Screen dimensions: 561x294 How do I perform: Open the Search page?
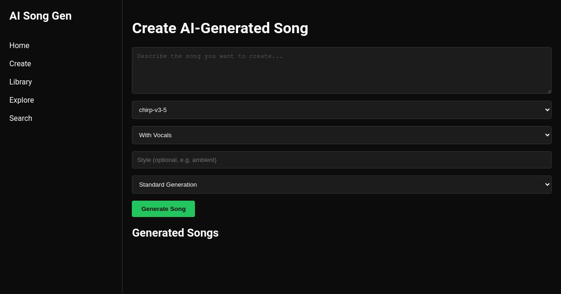(x=21, y=118)
